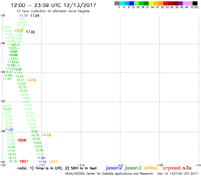The height and width of the screenshot is (176, 201).
Task: Click the "15.95" wave height value
Action: pyautogui.click(x=36, y=139)
